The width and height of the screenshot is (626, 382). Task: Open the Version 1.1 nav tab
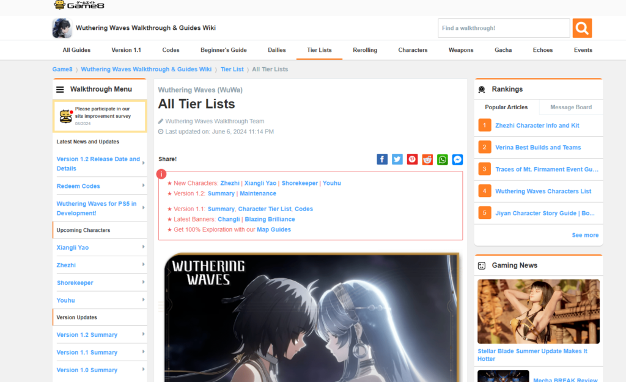(126, 50)
